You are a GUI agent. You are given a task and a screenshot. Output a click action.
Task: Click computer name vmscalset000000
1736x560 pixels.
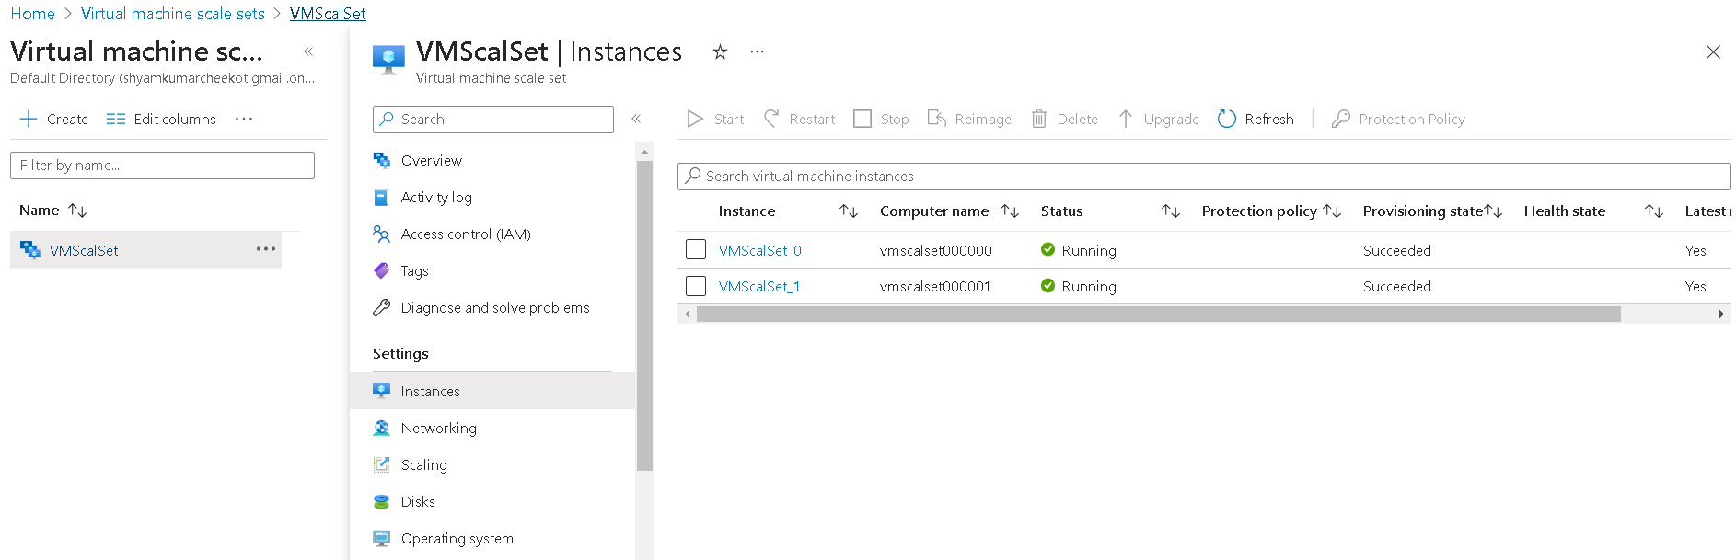pyautogui.click(x=935, y=250)
